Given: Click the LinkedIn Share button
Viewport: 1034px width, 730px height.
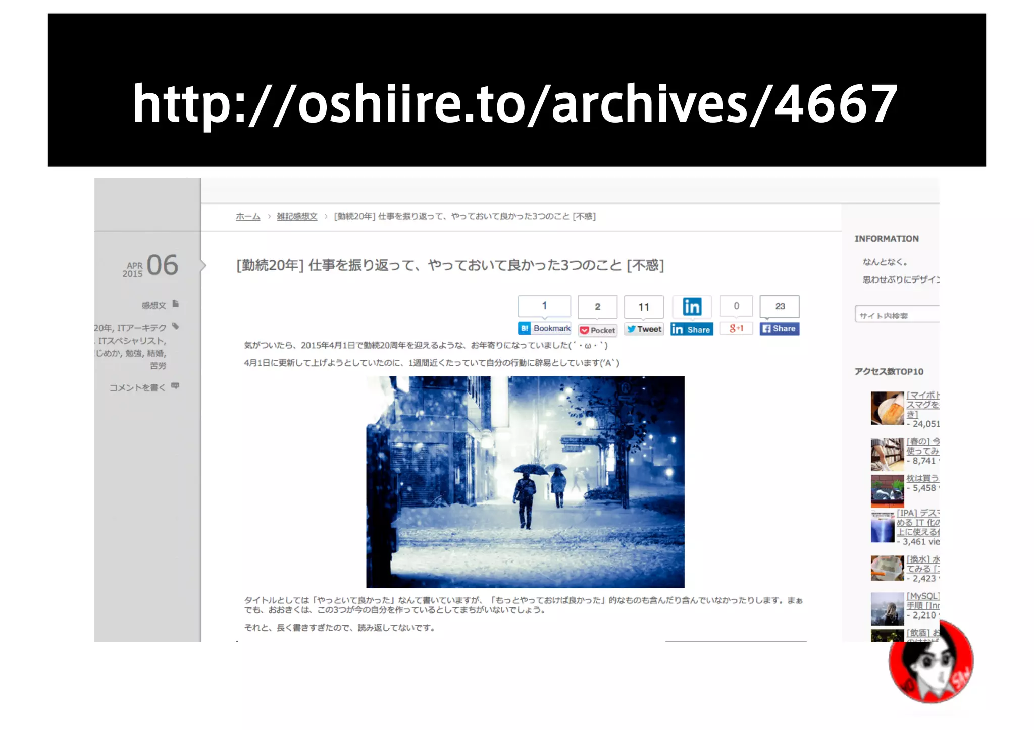Looking at the screenshot, I should pyautogui.click(x=692, y=329).
